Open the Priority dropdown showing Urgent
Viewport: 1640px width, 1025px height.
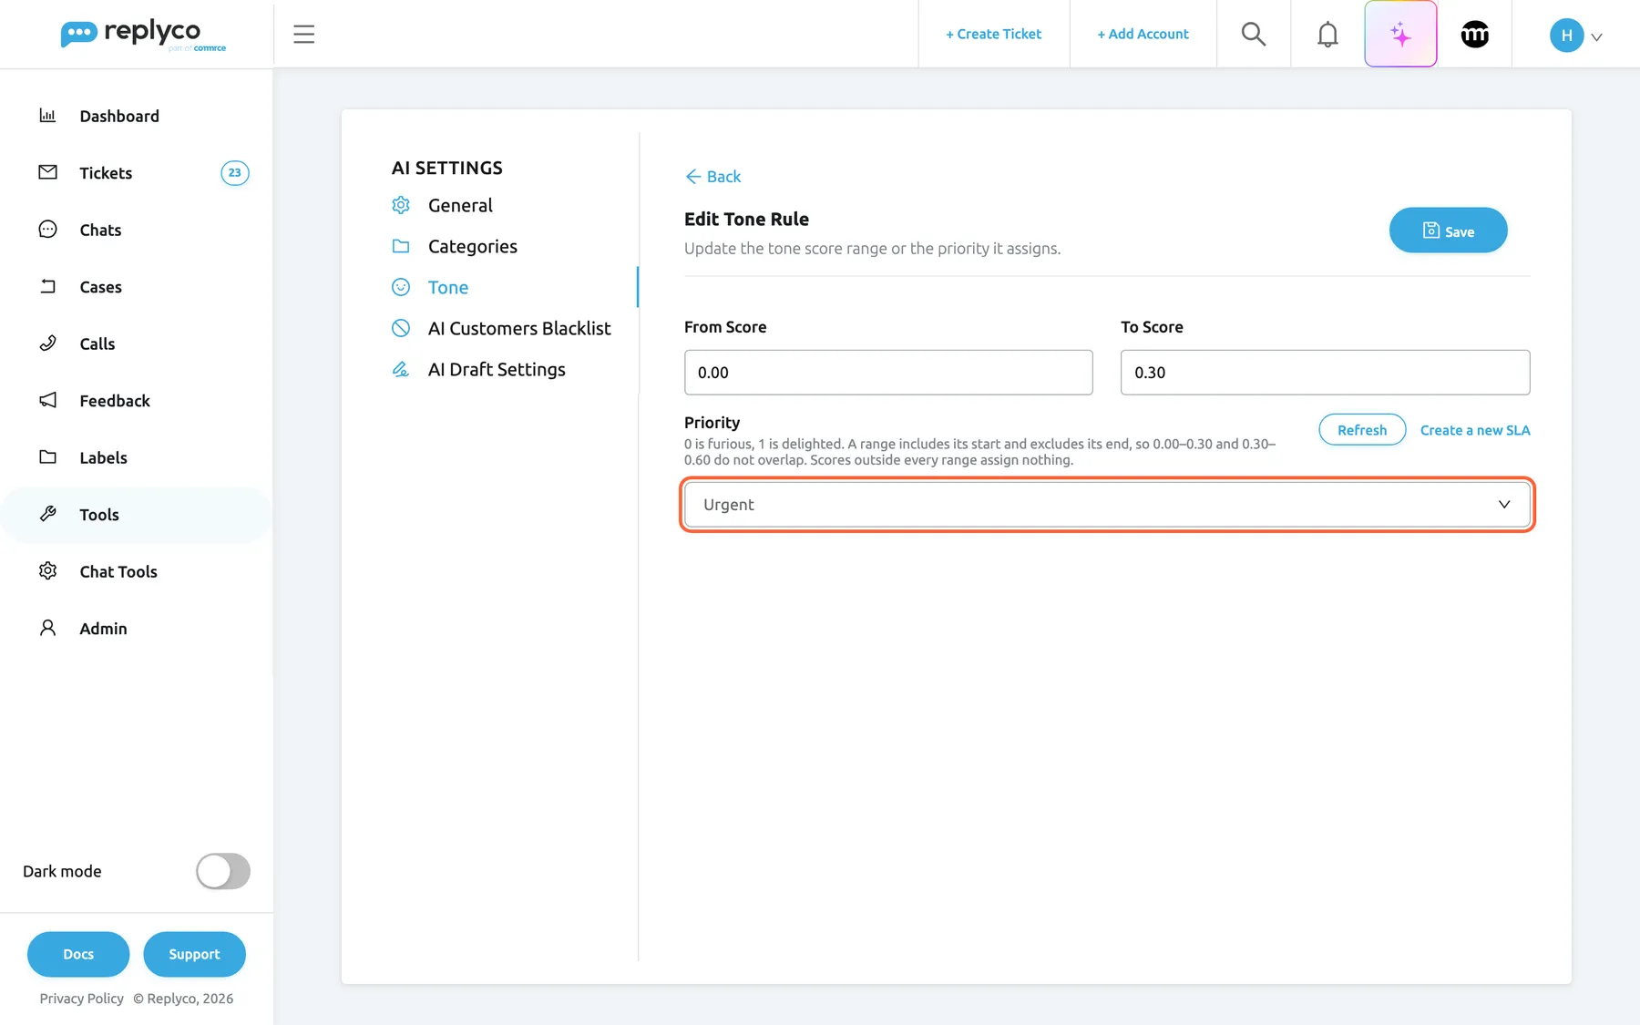1107,505
